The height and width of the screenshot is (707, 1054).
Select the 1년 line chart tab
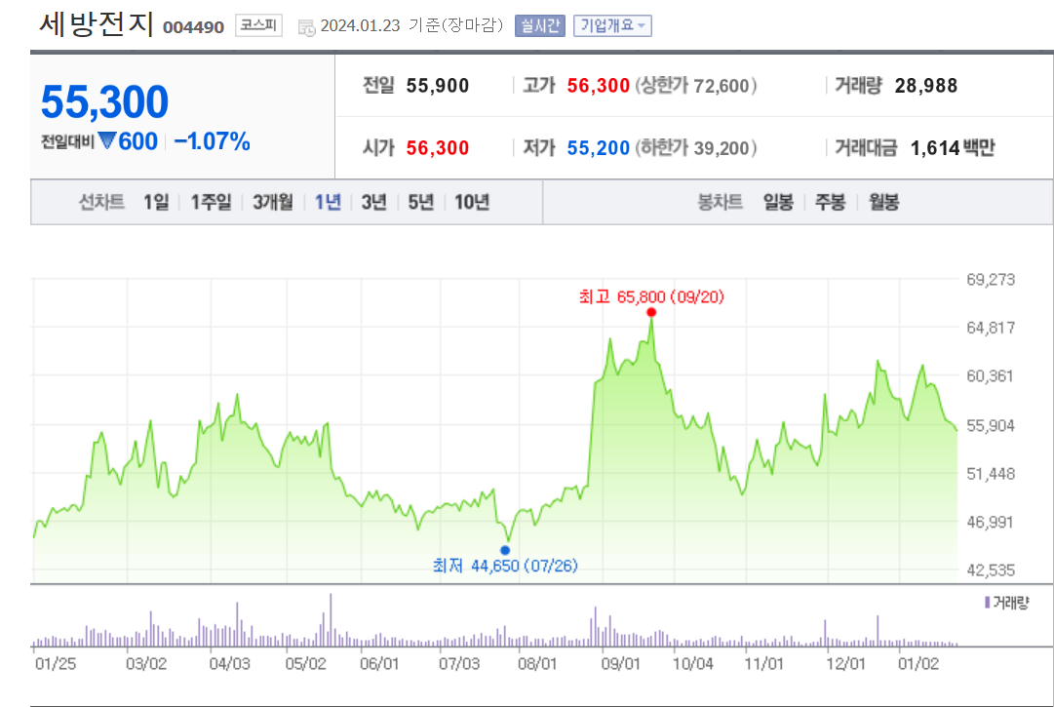point(328,202)
